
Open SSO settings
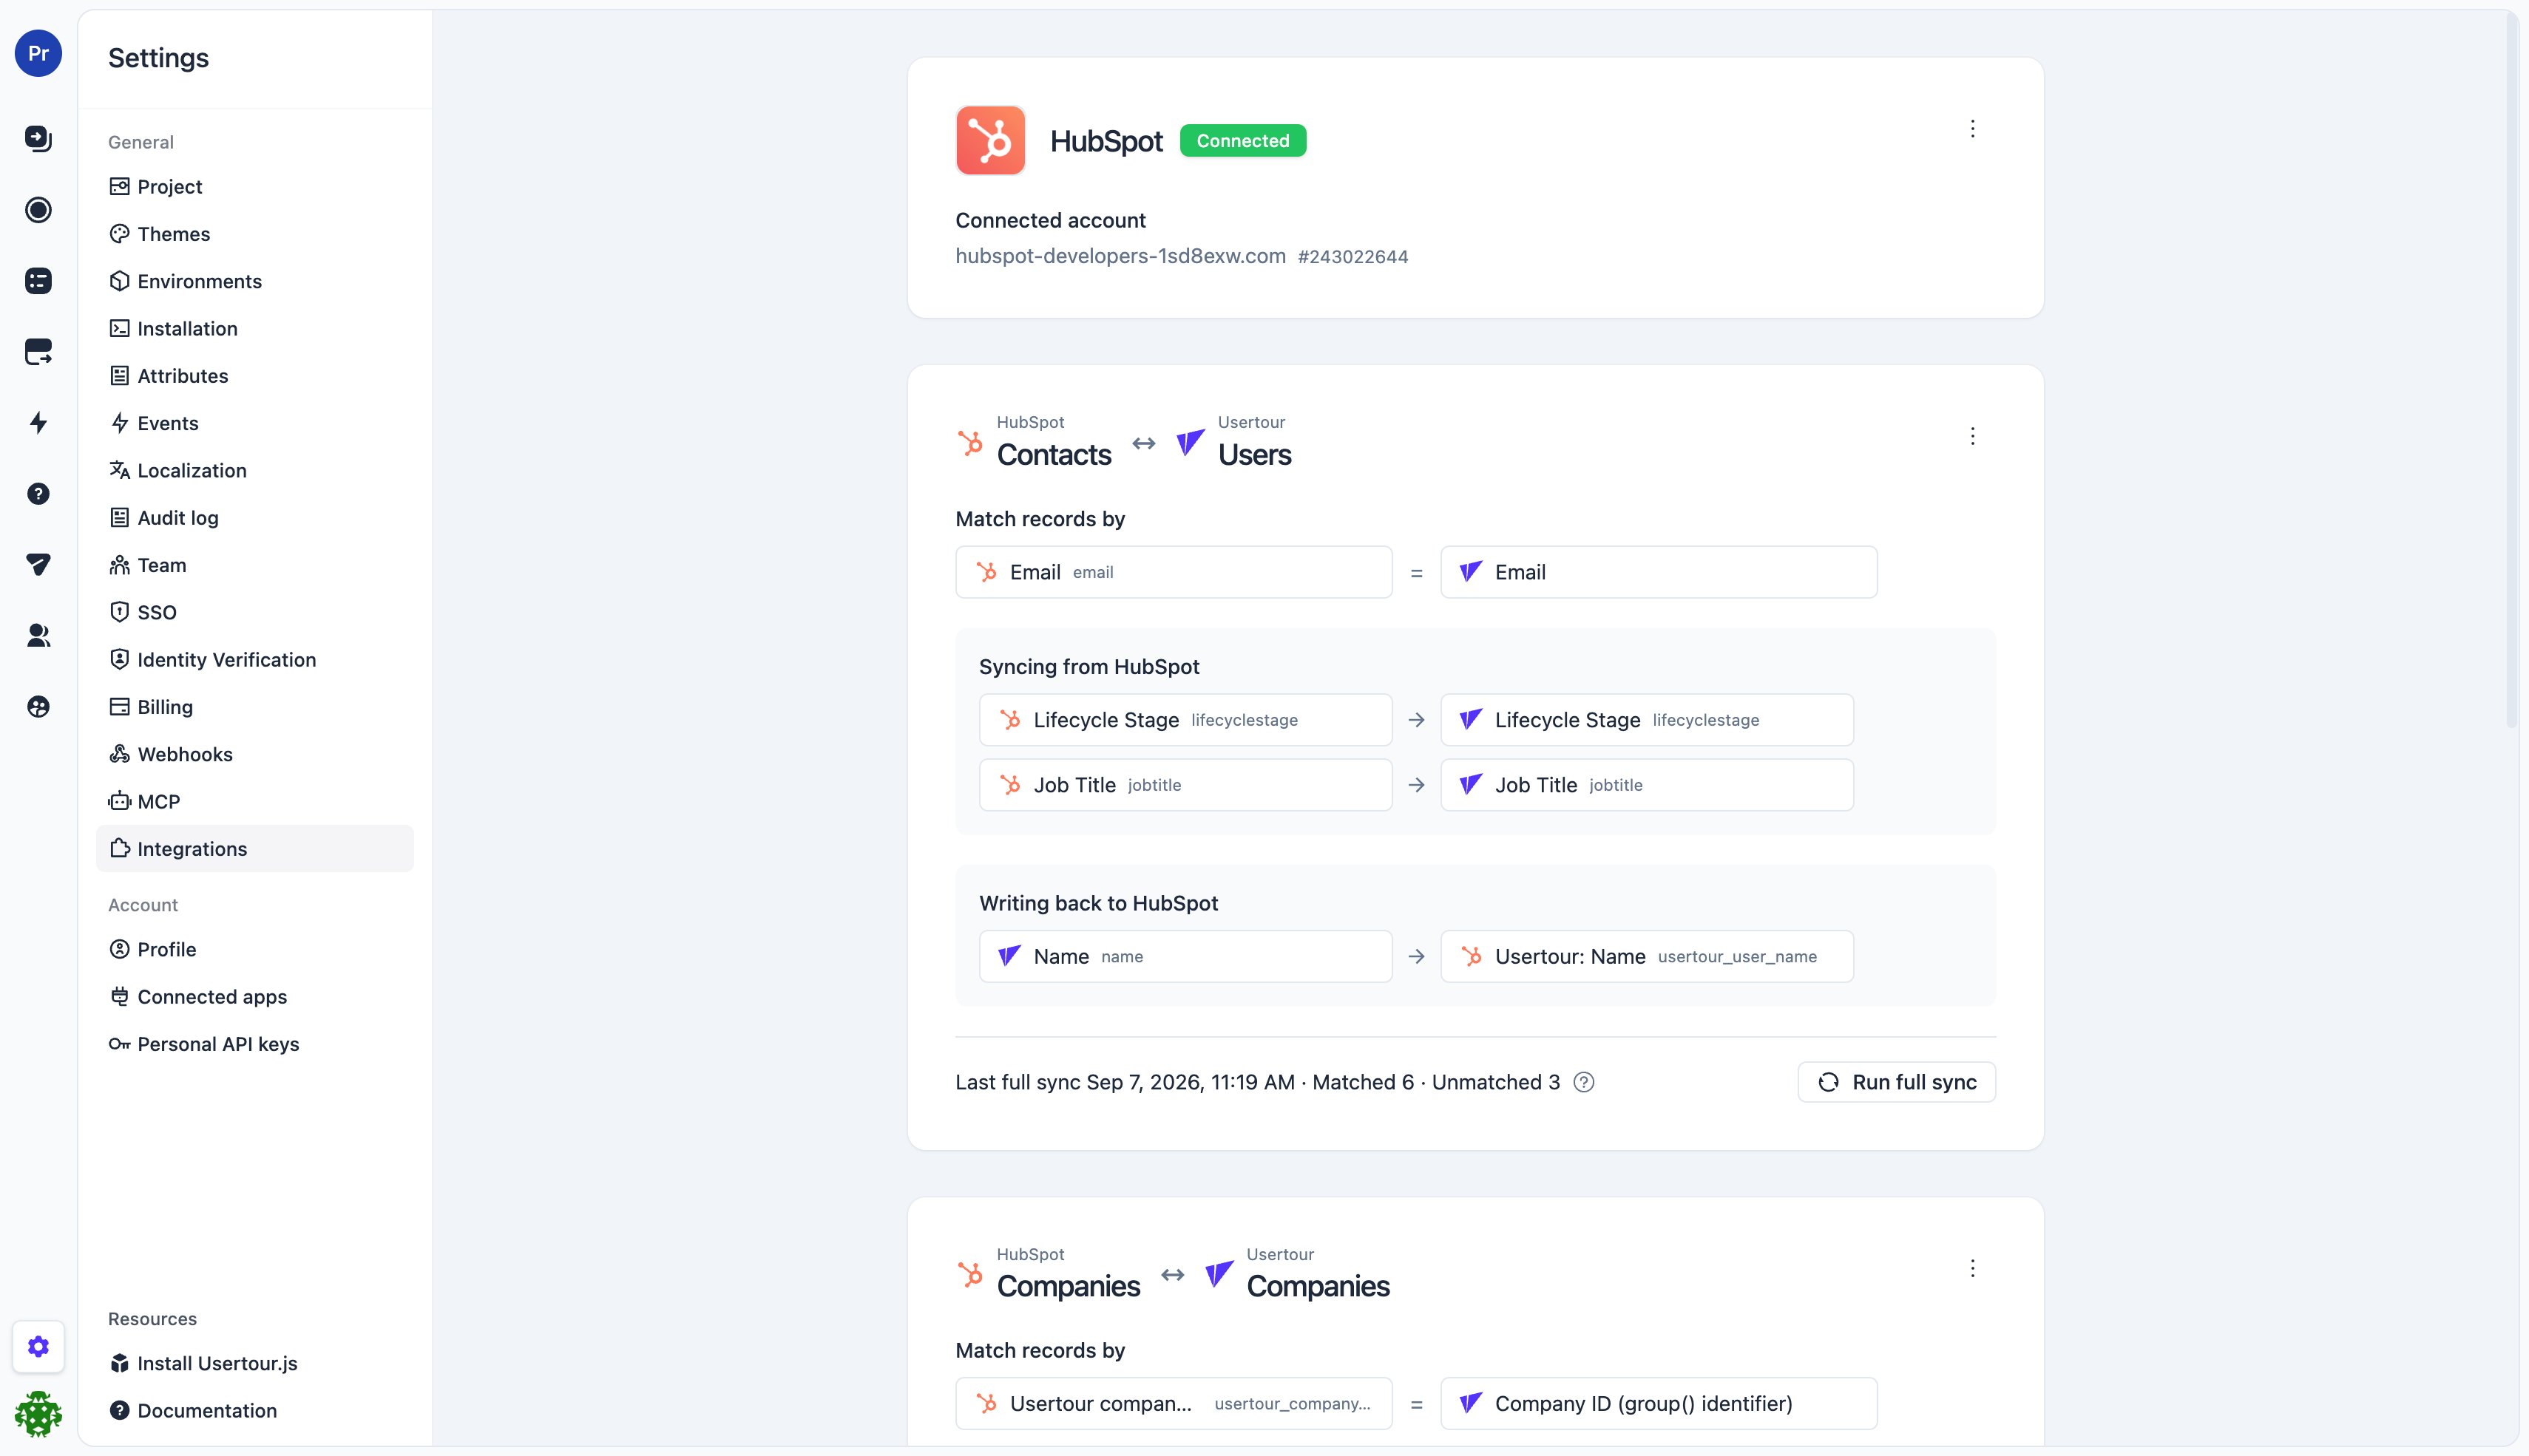click(x=254, y=612)
